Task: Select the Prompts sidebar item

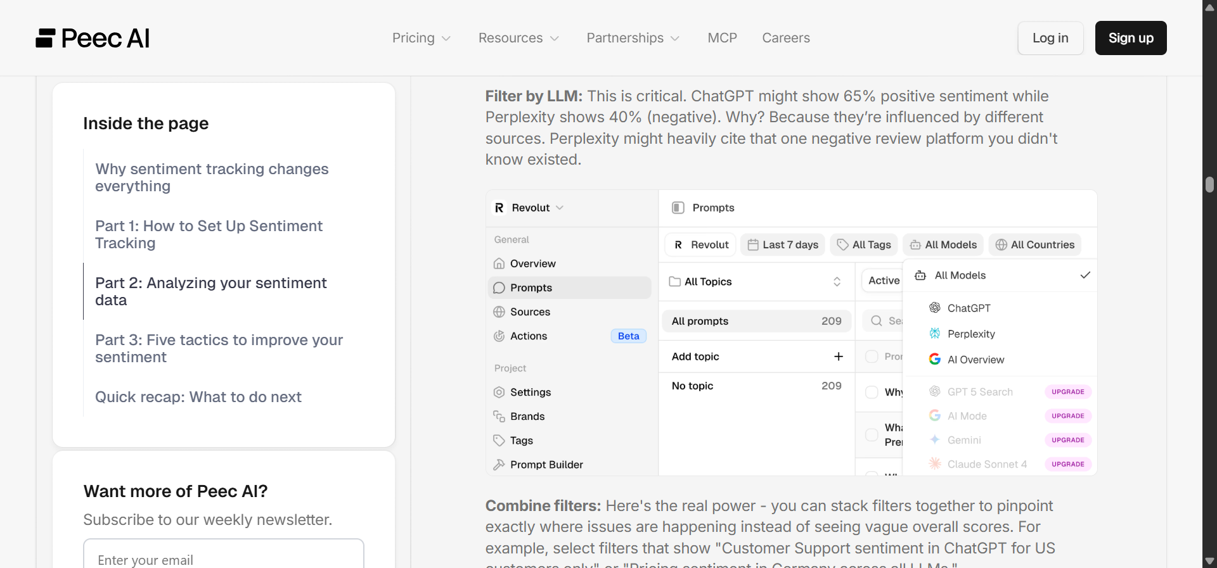Action: click(569, 287)
